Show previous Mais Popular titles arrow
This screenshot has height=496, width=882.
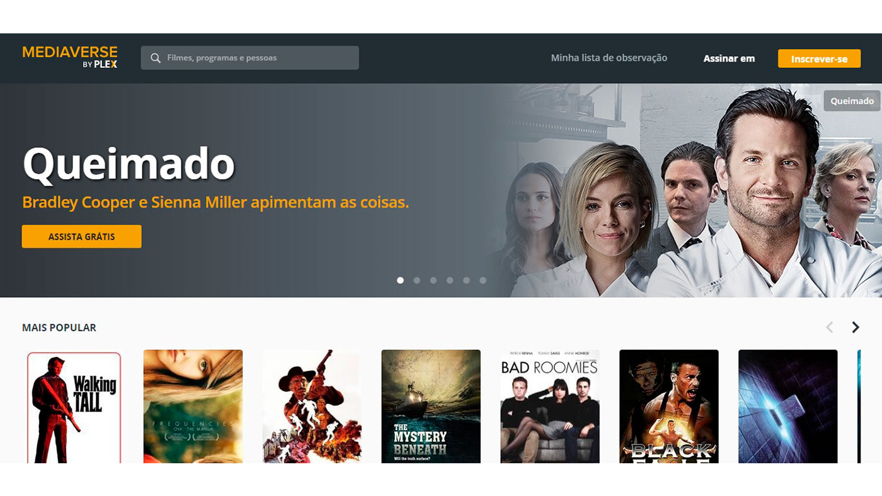coord(829,327)
